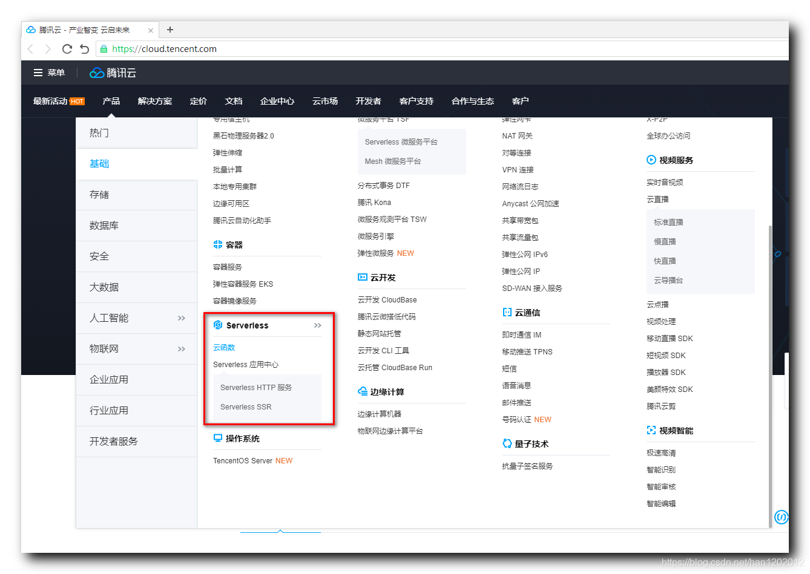The width and height of the screenshot is (810, 574).
Task: Select the 大数据 category tab
Action: click(x=137, y=287)
